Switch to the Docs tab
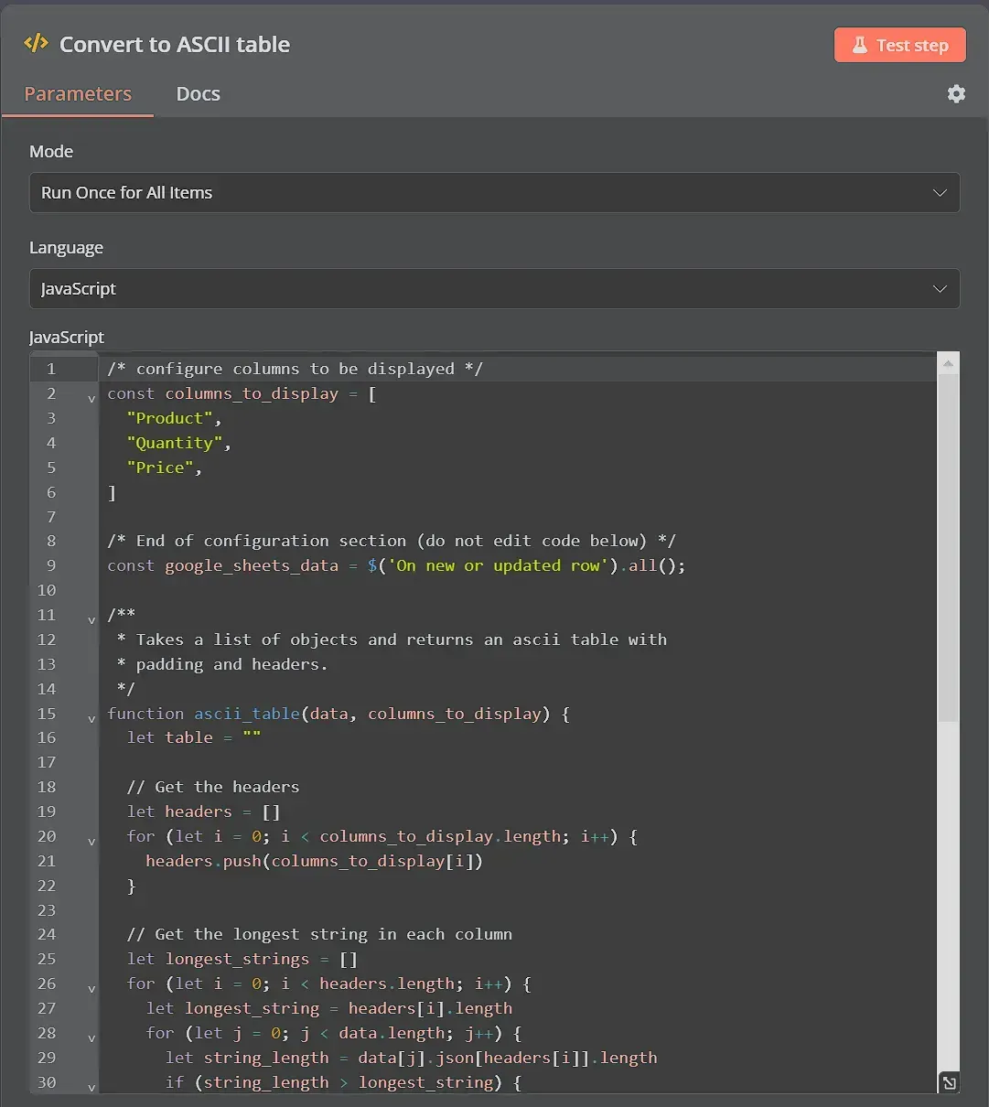This screenshot has width=989, height=1107. coord(198,93)
